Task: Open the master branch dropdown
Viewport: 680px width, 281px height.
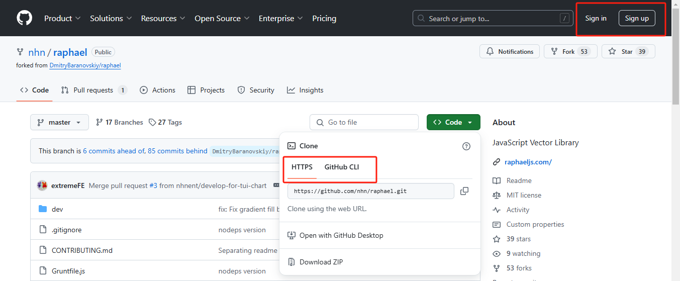Action: click(x=59, y=122)
